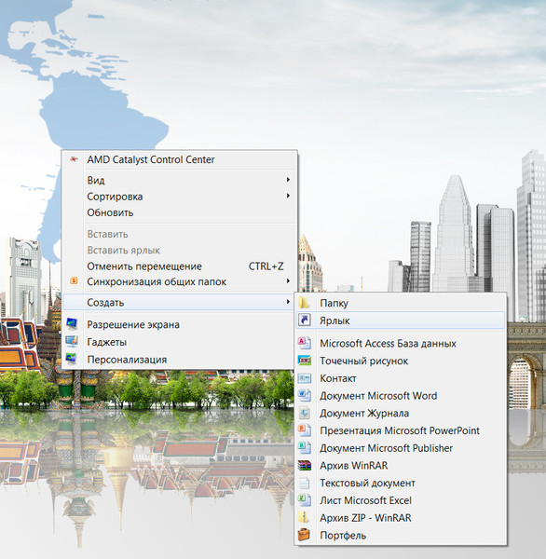The image size is (546, 559).
Task: Select Обновить in context menu
Action: 180,212
